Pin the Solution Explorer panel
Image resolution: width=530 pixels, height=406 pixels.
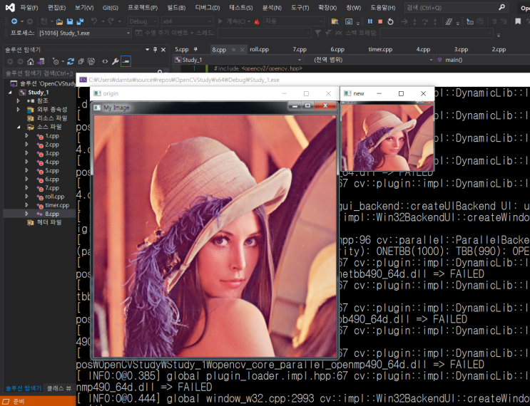[155, 50]
